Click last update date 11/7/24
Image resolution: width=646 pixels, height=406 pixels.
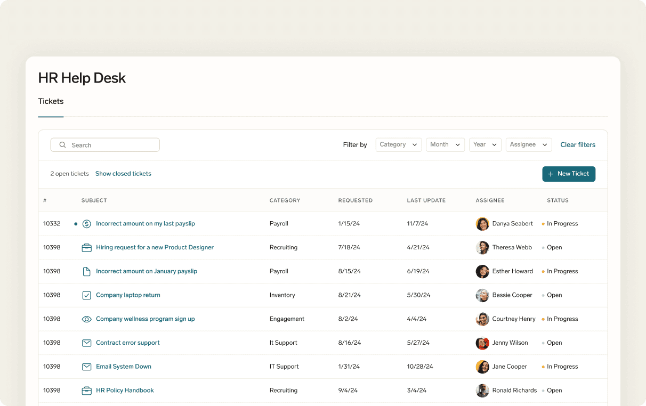tap(418, 224)
